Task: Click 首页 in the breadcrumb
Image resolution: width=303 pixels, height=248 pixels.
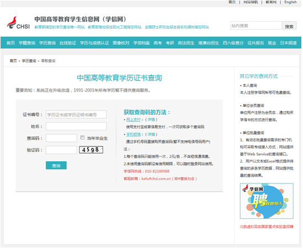Action: pos(13,61)
